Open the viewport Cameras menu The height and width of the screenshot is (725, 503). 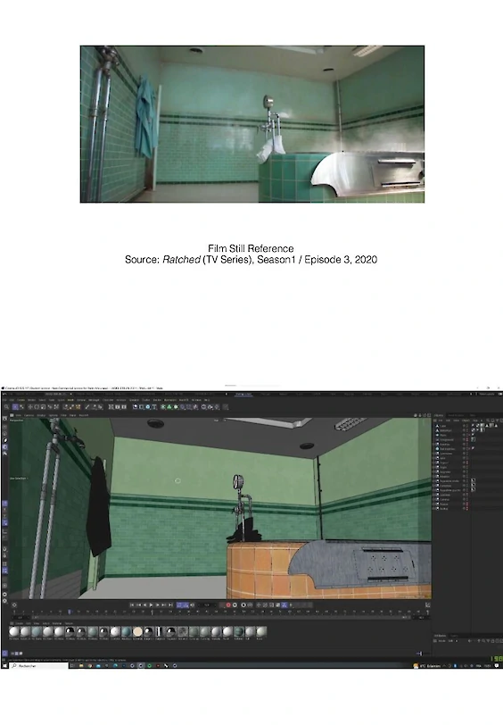pos(29,415)
